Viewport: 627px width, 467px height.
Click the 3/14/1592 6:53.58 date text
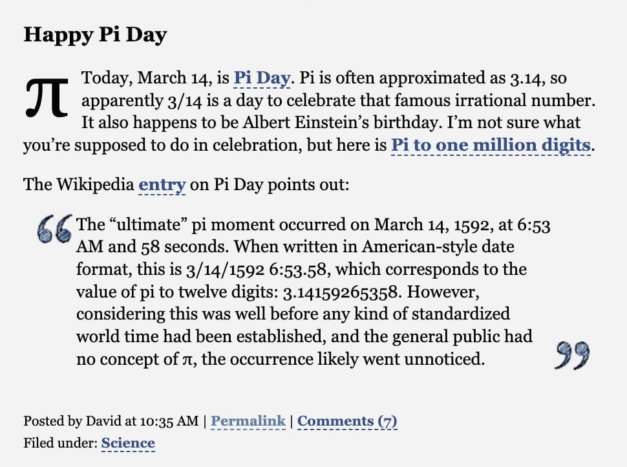[257, 270]
